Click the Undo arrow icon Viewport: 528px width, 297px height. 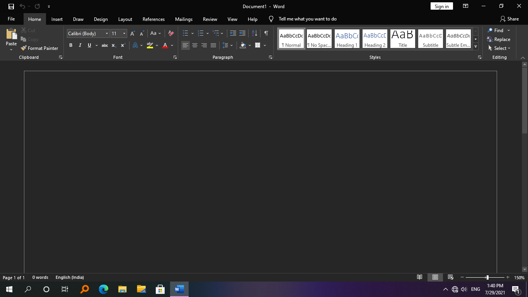pos(22,7)
